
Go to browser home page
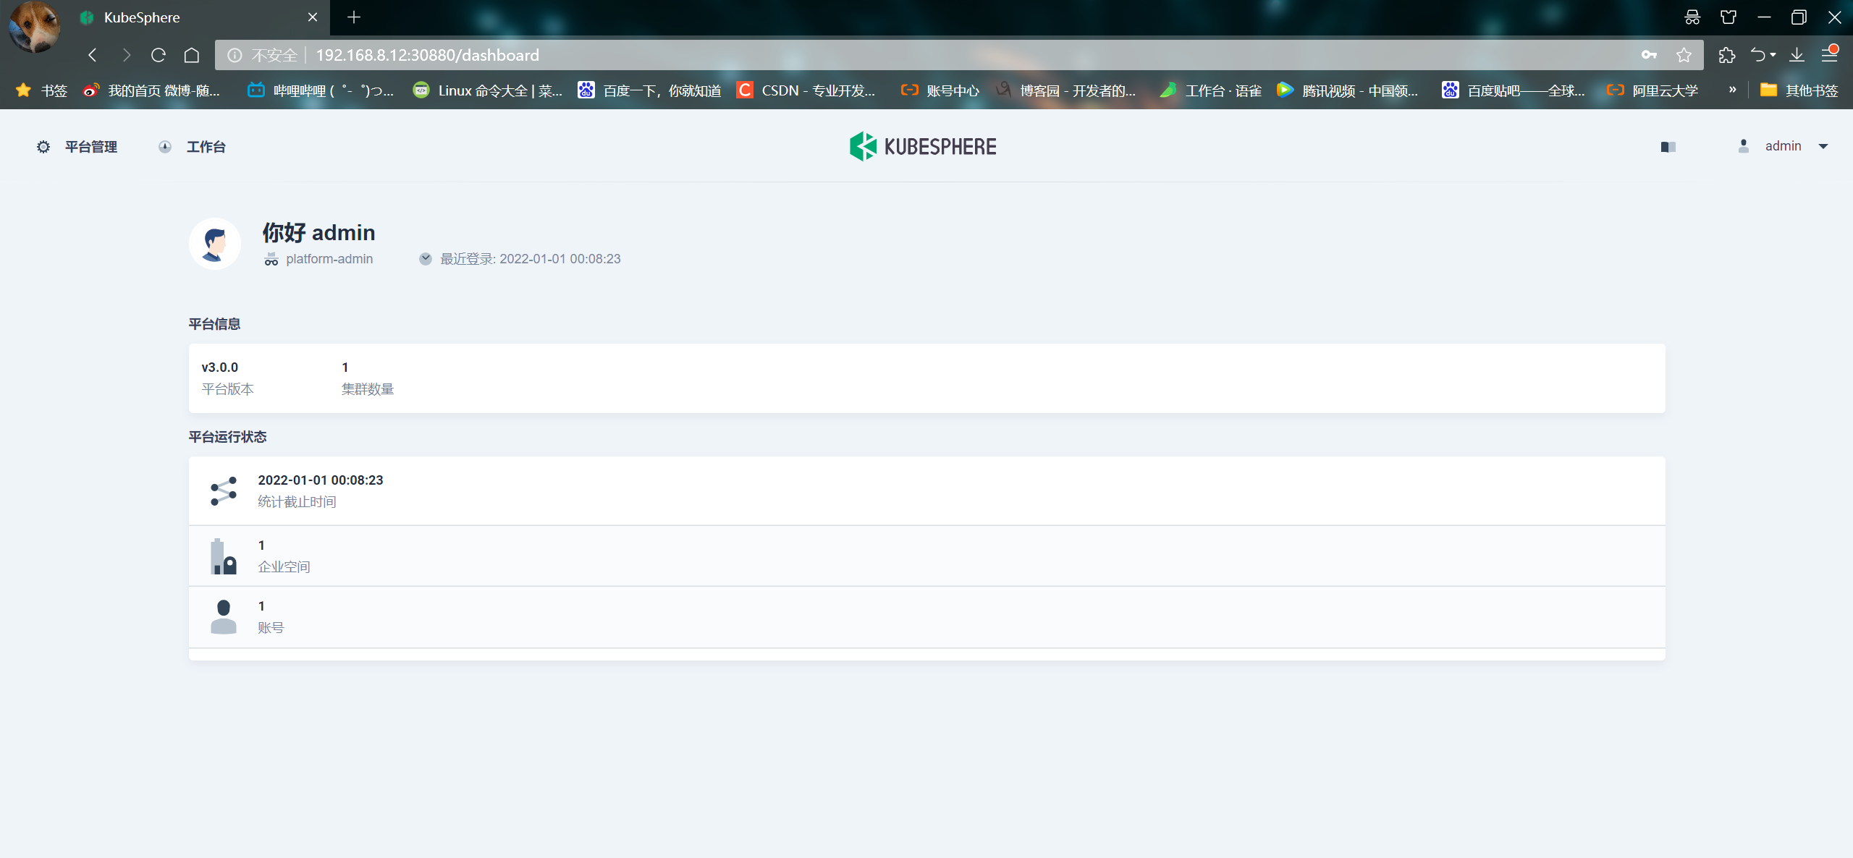pos(192,55)
